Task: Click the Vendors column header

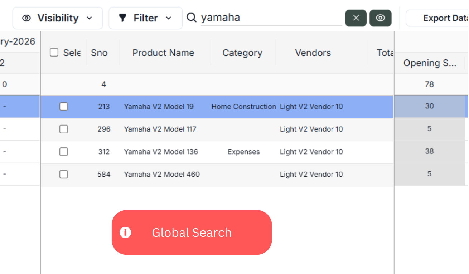Action: 313,53
